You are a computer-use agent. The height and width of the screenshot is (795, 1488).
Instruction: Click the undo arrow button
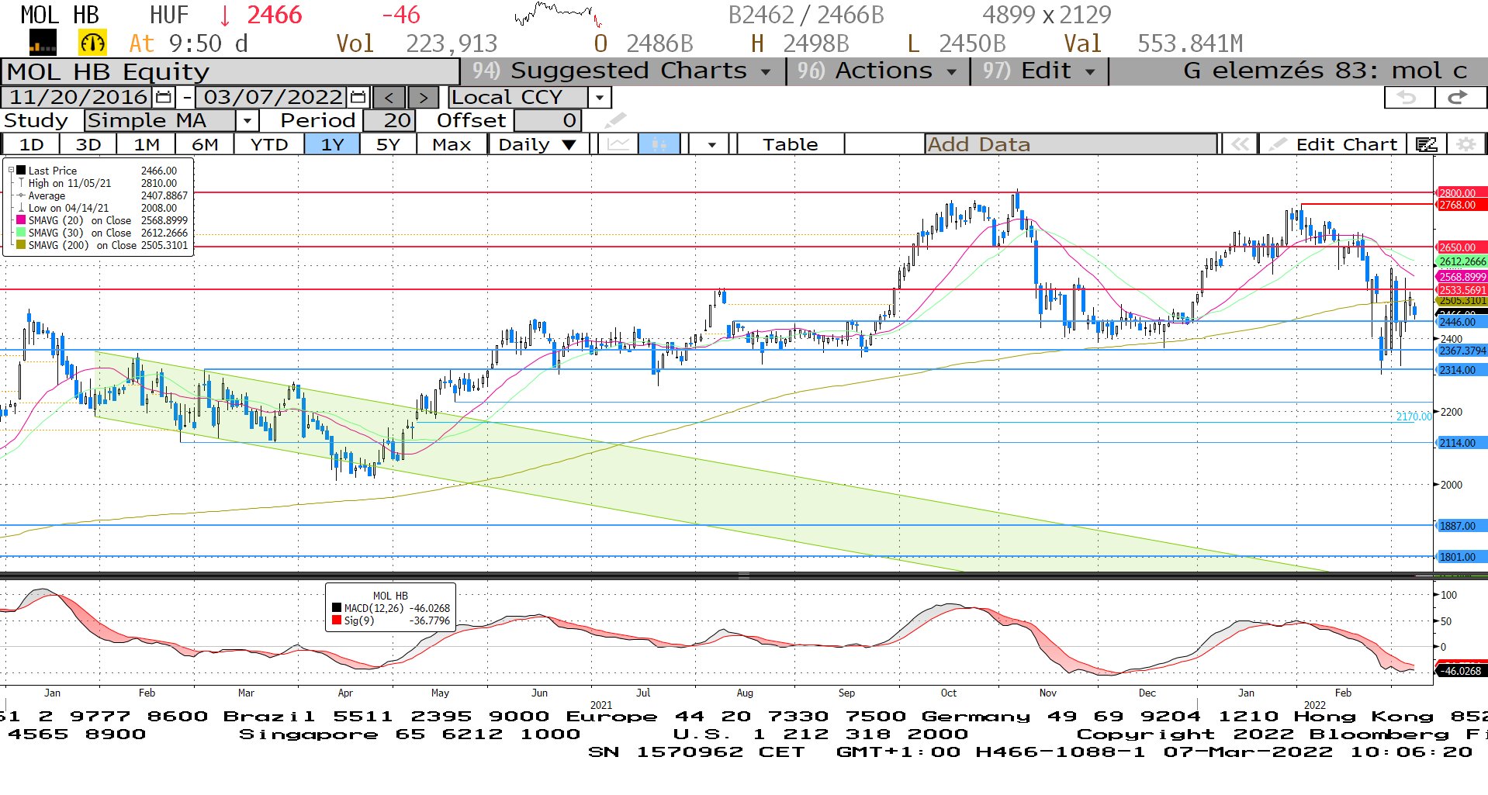[1408, 98]
